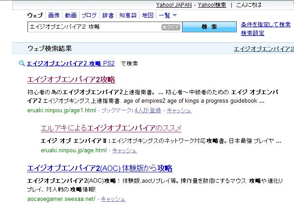Click the magnifier icon beside PS2 suggestion

[x=22, y=63]
